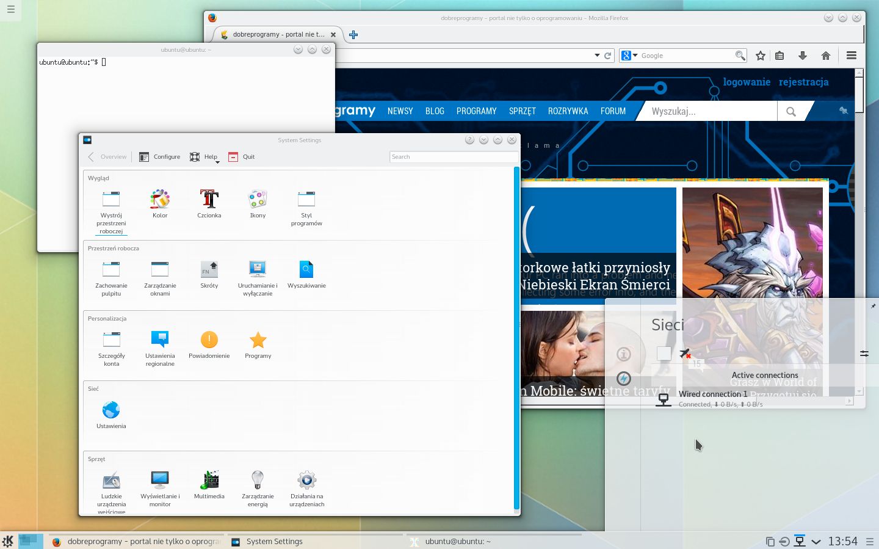Toggle the networking checkbox in Sieci popup
Image resolution: width=879 pixels, height=549 pixels.
664,353
